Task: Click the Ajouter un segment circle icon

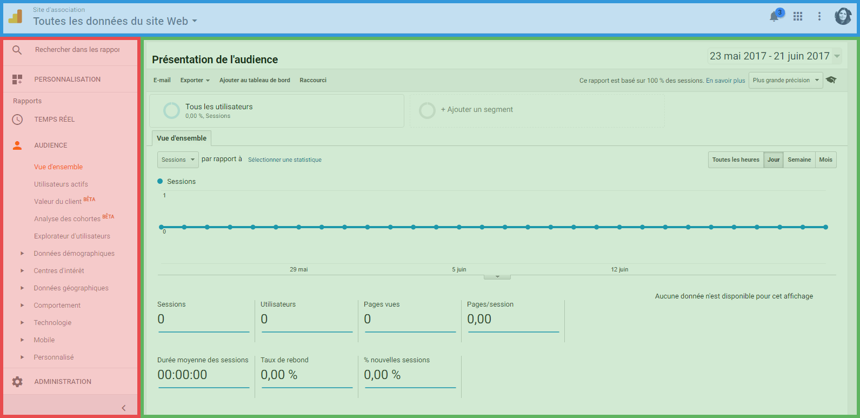Action: [427, 110]
